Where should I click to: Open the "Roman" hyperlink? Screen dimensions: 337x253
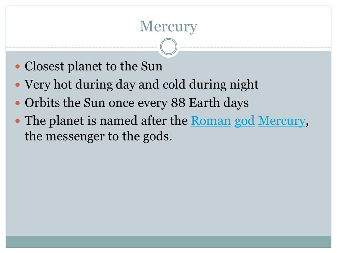(x=211, y=121)
